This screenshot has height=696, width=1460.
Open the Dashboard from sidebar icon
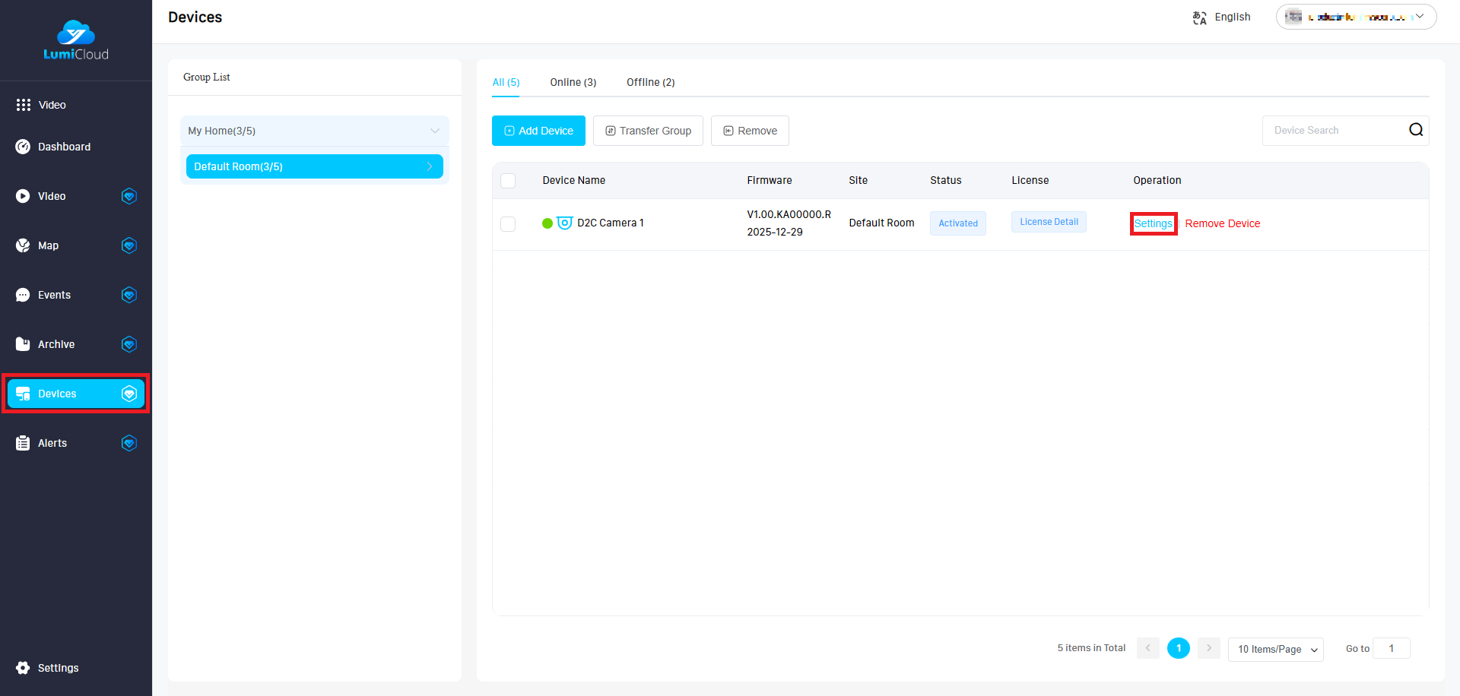point(23,147)
